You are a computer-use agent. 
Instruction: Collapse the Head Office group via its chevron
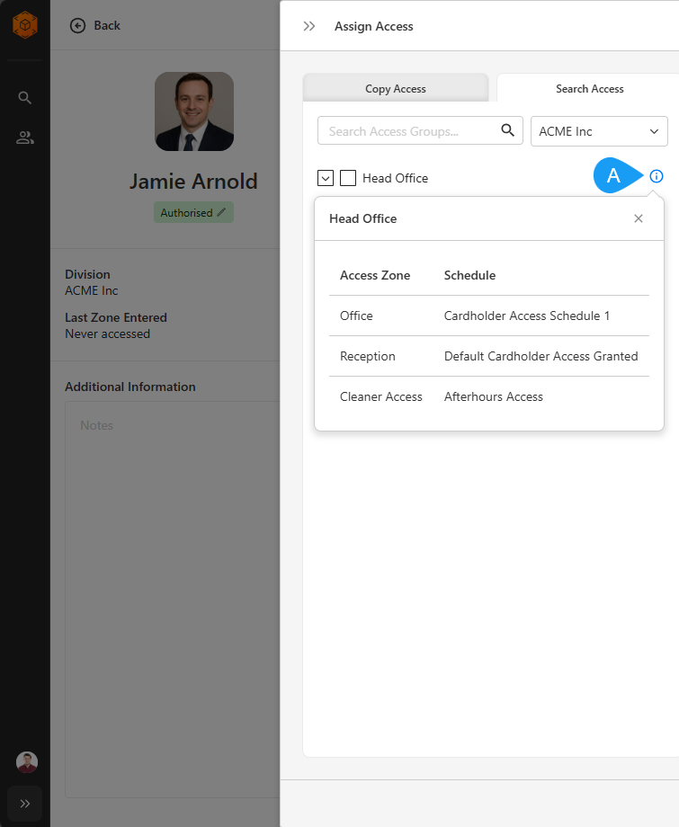[325, 177]
